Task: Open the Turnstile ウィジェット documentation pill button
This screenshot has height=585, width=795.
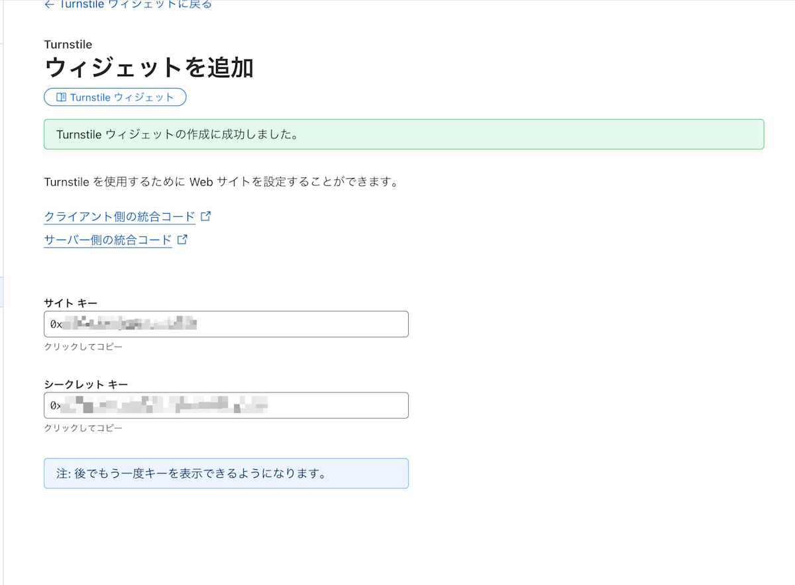Action: (115, 97)
